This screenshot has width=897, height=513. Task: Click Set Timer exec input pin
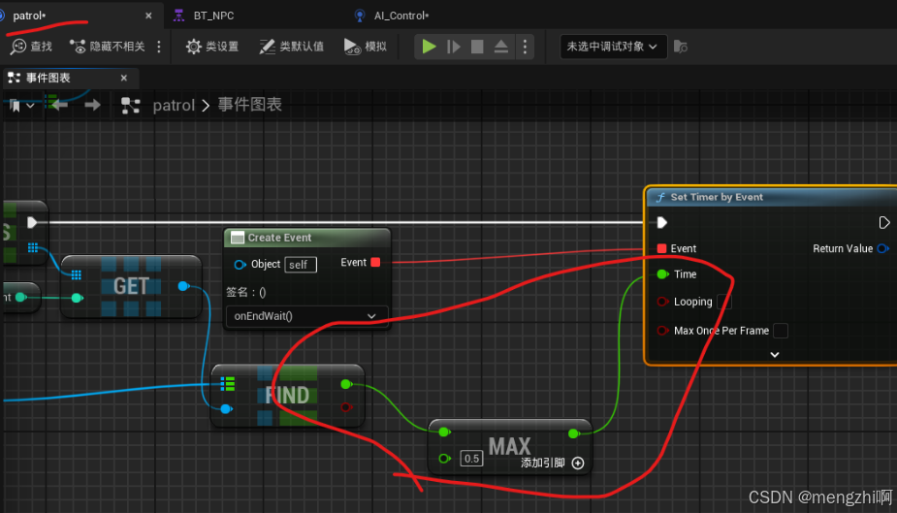(662, 222)
